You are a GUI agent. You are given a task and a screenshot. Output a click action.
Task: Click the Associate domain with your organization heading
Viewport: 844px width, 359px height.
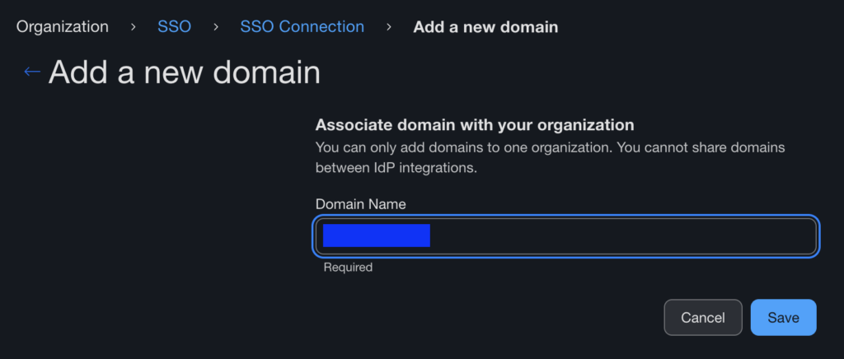(x=475, y=125)
